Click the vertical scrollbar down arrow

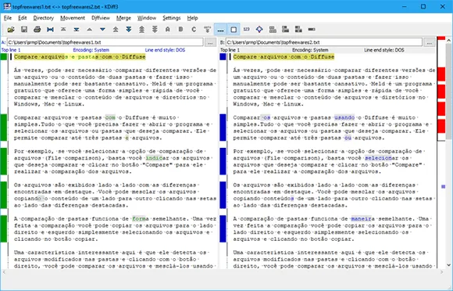coord(448,264)
